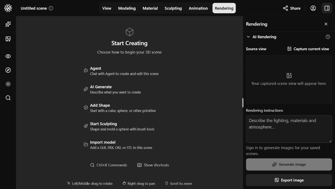Screen dimensions: 335x189
Task: Switch to the Sculpting tab
Action: [173, 8]
